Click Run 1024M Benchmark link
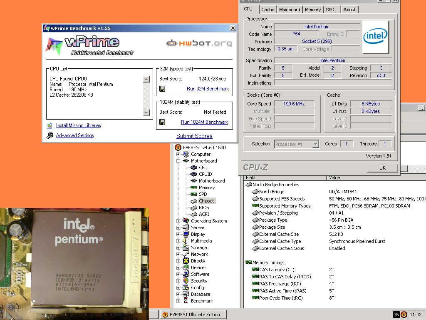This screenshot has width=426, height=320. 205,122
